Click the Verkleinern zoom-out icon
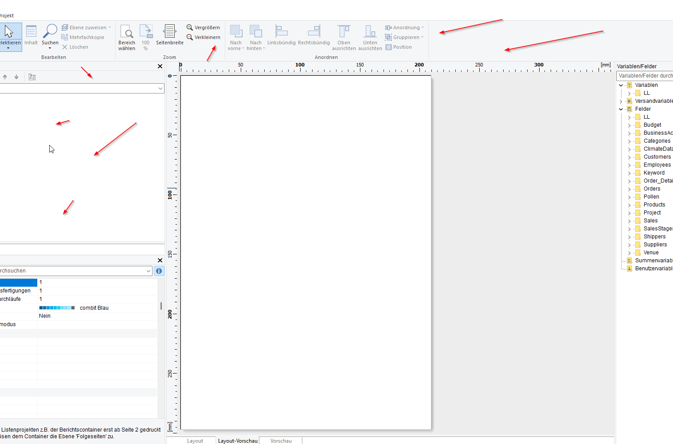The width and height of the screenshot is (673, 444). [x=190, y=37]
